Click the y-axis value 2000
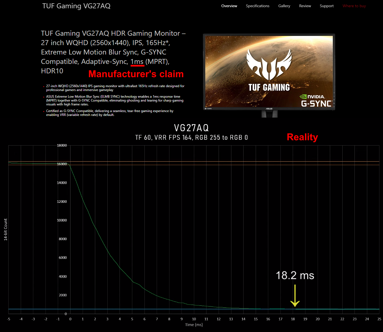383x332 pixels. pos(63,295)
